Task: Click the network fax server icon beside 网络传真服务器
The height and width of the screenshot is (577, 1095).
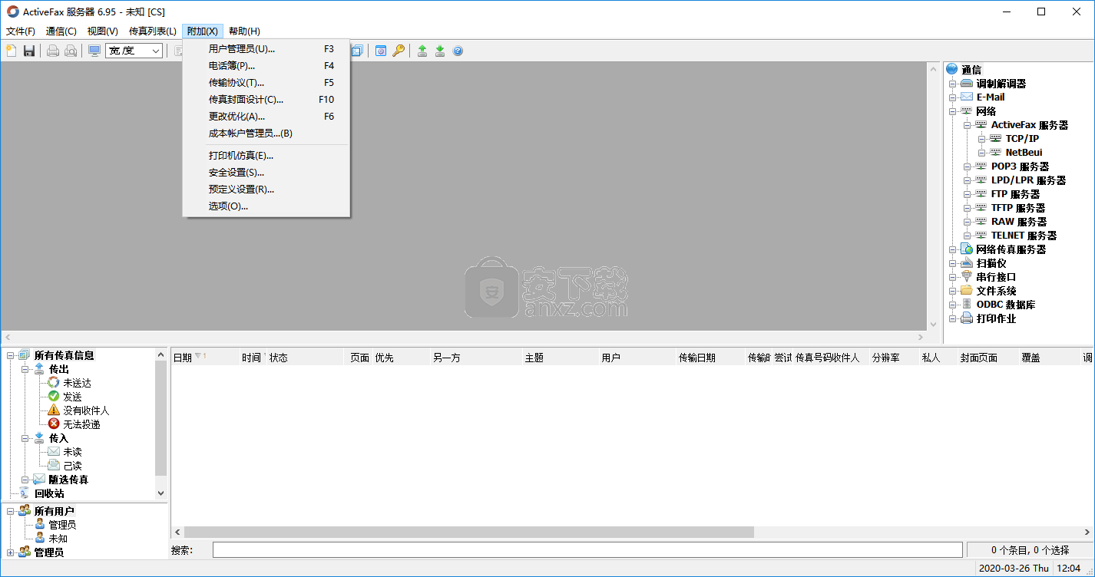Action: 967,249
